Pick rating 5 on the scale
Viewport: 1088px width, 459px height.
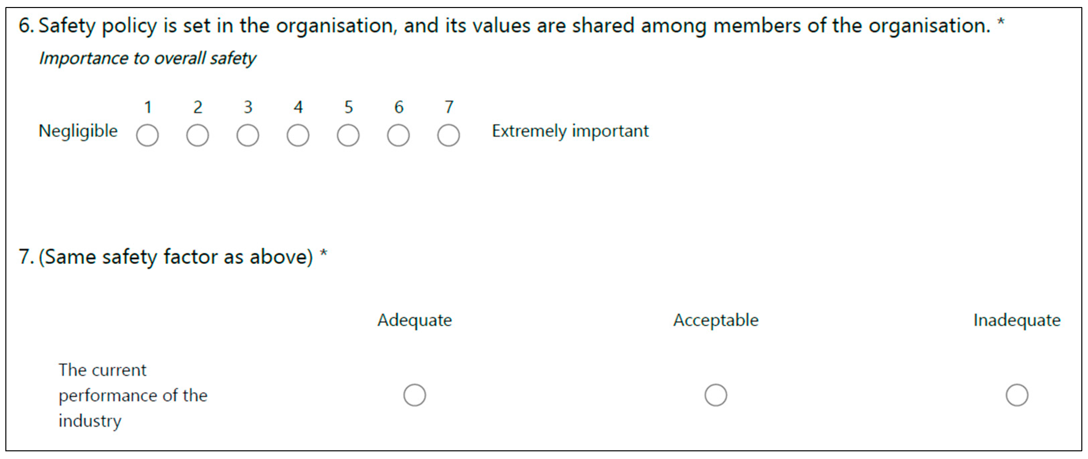tap(348, 135)
